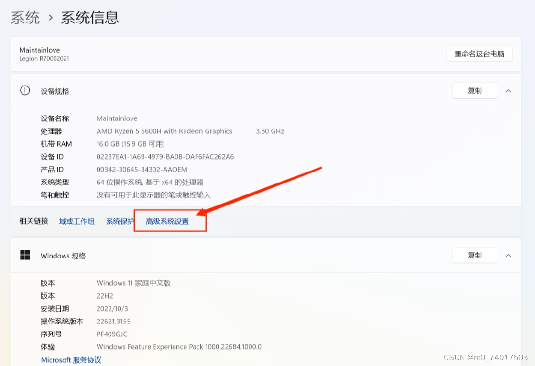Click the Windows logo icon beside Windows 规格
This screenshot has height=366, width=535.
click(25, 255)
